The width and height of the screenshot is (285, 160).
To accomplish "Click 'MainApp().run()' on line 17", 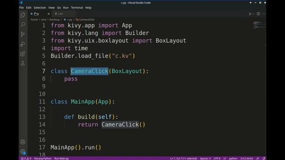I will click(x=76, y=147).
